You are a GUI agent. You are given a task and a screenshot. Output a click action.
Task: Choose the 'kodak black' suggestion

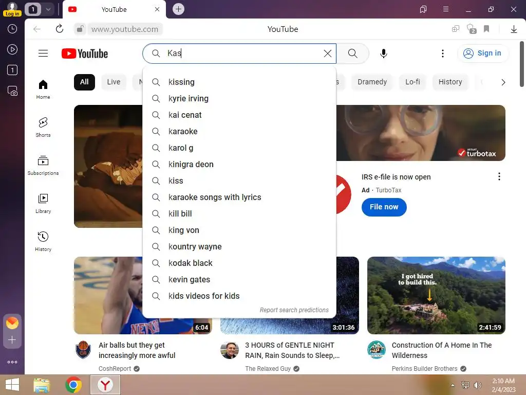(239, 263)
